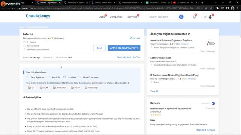241x135 pixels.
Task: Open the Chrome three-dot menu
Action: pyautogui.click(x=238, y=8)
